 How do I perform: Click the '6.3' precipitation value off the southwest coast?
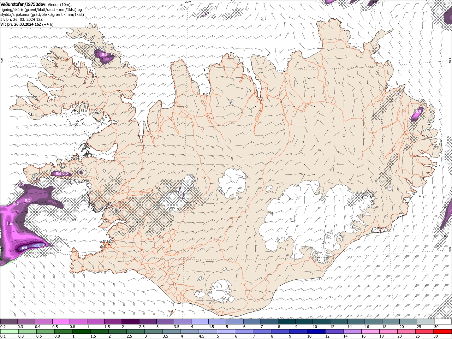point(41,245)
